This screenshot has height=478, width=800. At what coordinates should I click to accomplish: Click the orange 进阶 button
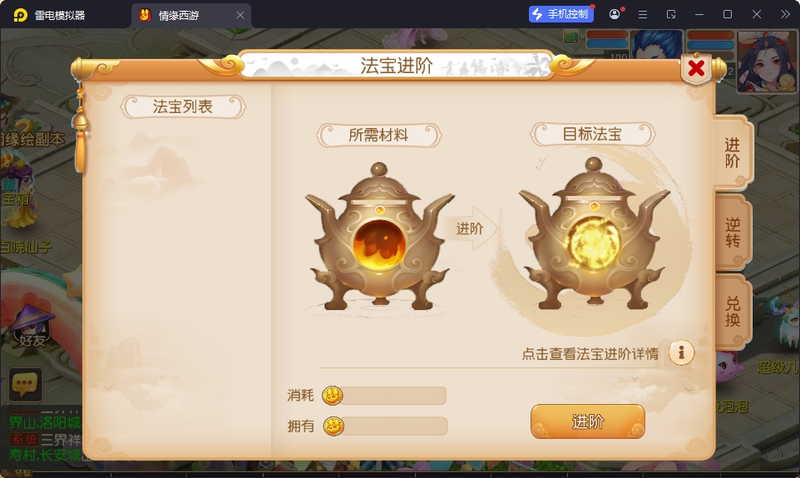(588, 421)
